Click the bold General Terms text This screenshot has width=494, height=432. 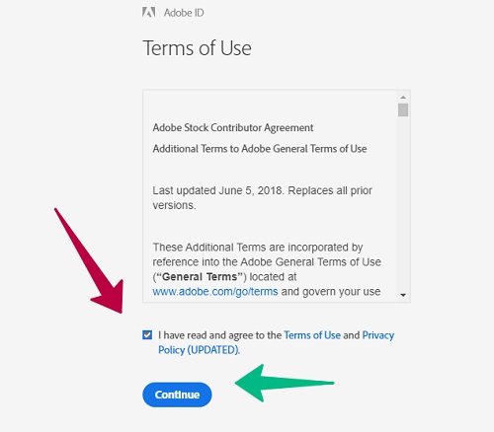coord(200,277)
